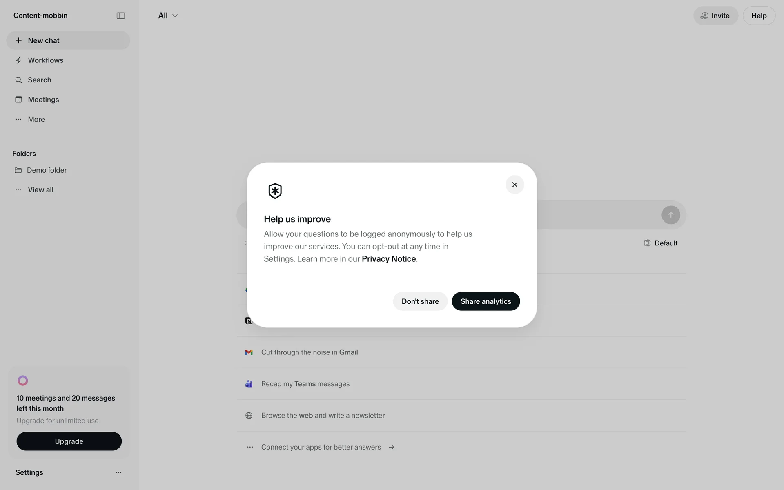Open the All filter dropdown
This screenshot has height=490, width=784.
168,16
